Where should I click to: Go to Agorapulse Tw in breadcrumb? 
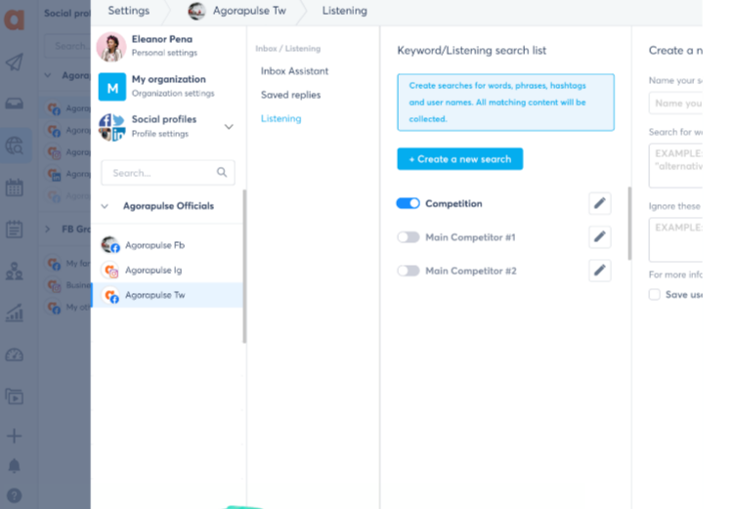249,11
